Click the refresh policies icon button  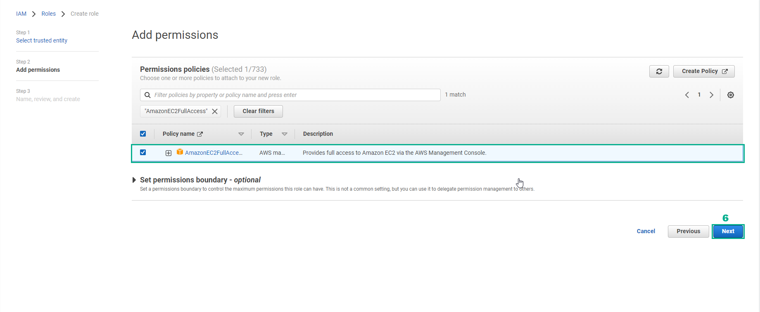coord(659,71)
